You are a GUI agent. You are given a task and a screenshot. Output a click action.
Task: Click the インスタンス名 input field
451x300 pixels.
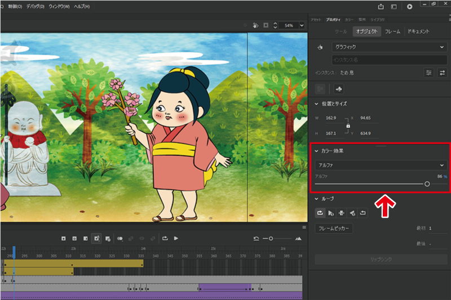pyautogui.click(x=389, y=60)
